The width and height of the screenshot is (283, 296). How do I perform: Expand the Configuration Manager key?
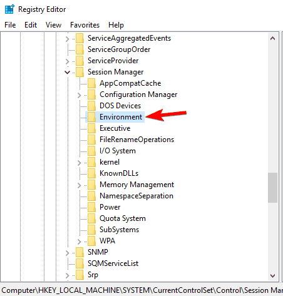[x=79, y=95]
